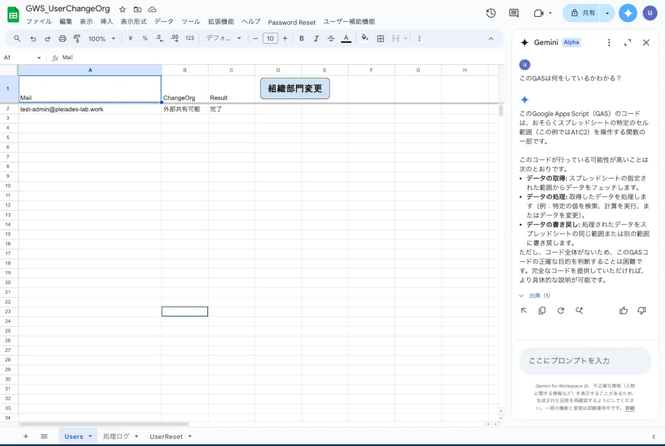Open version history clock icon
The width and height of the screenshot is (665, 446).
490,13
